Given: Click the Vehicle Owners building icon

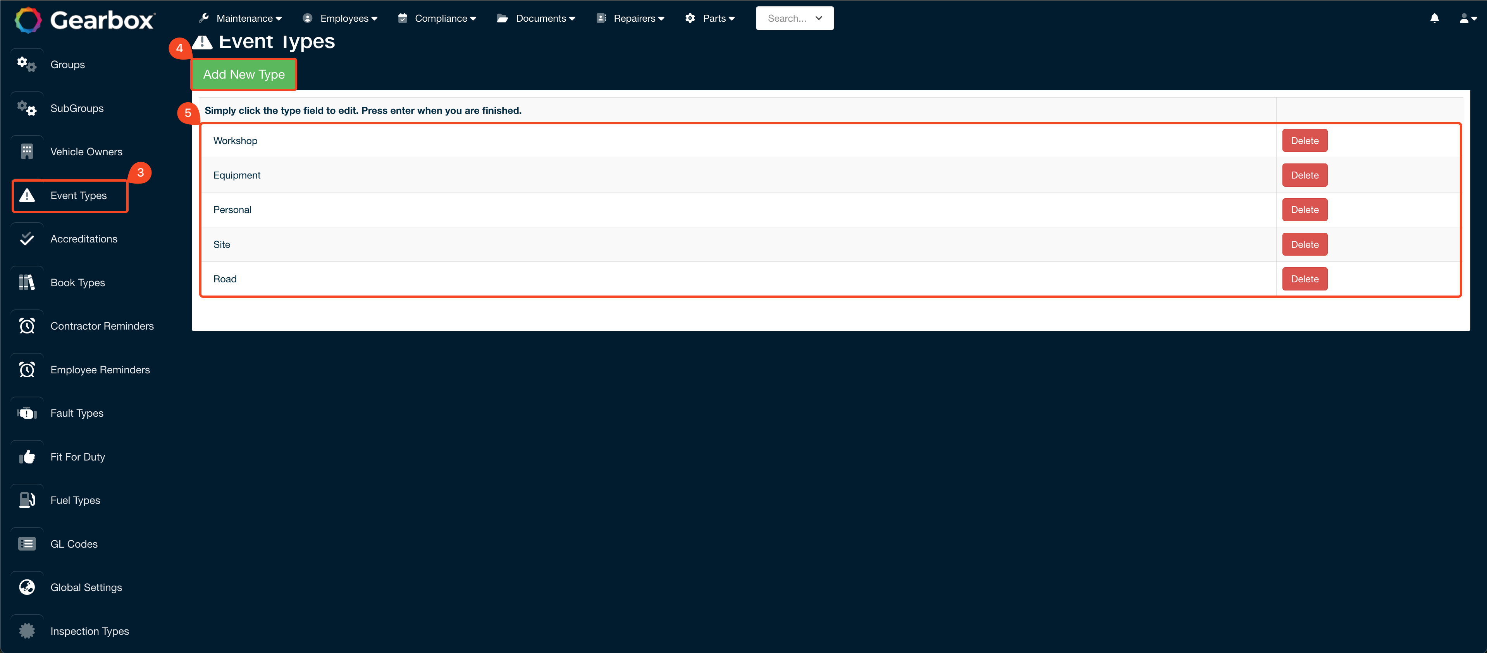Looking at the screenshot, I should 27,151.
